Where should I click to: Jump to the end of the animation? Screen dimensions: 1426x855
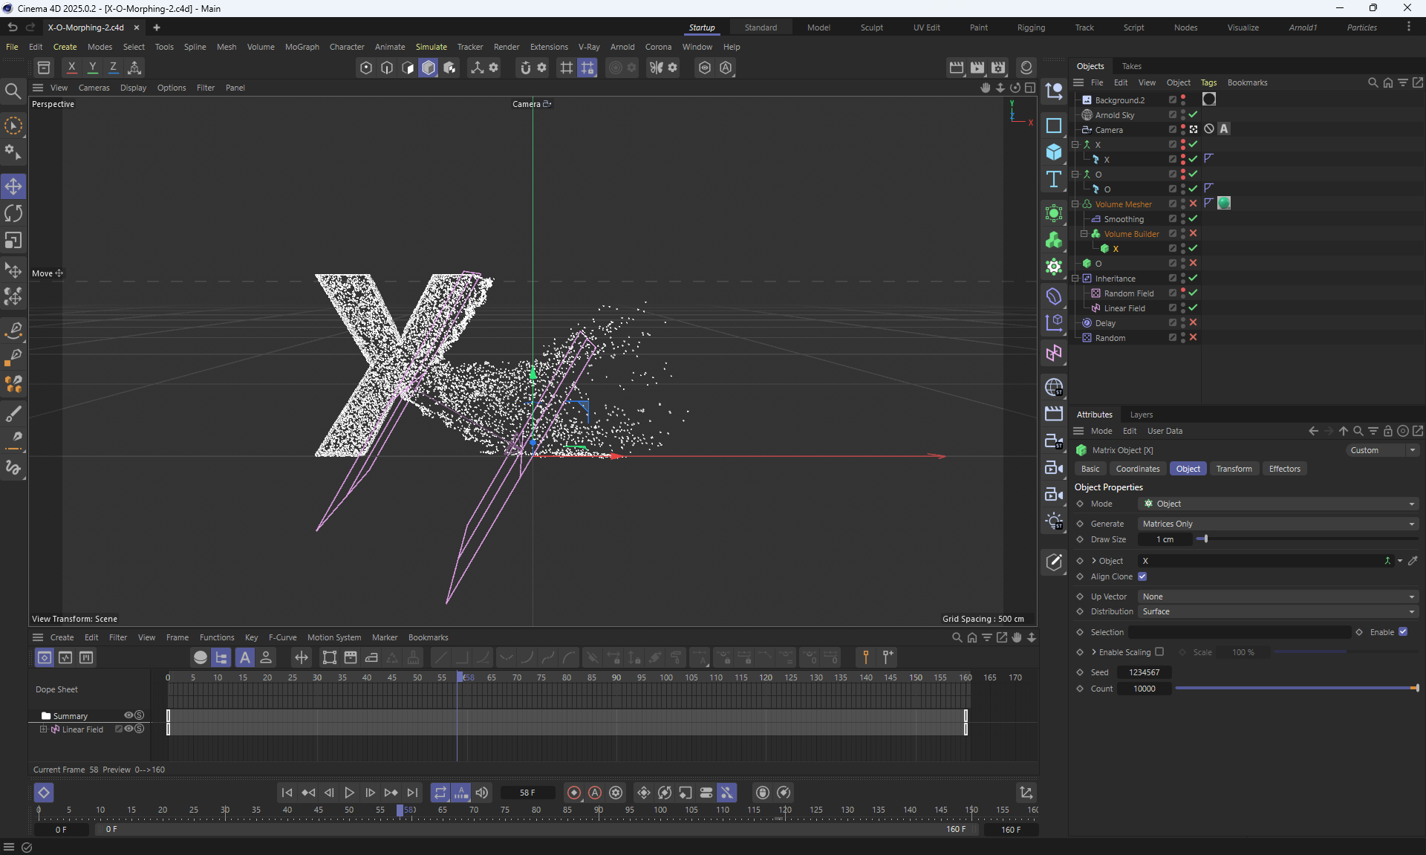412,793
